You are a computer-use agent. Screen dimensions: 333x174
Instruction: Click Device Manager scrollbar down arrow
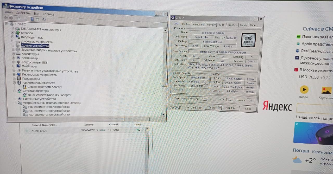pos(164,114)
